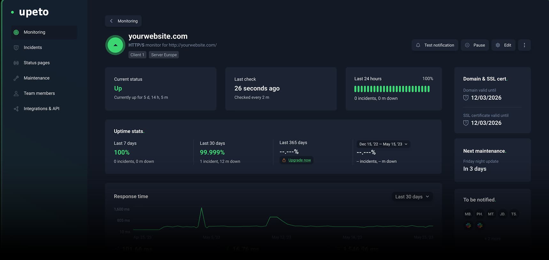The height and width of the screenshot is (260, 549).
Task: Click the 'Friday night update' text
Action: pos(481,162)
